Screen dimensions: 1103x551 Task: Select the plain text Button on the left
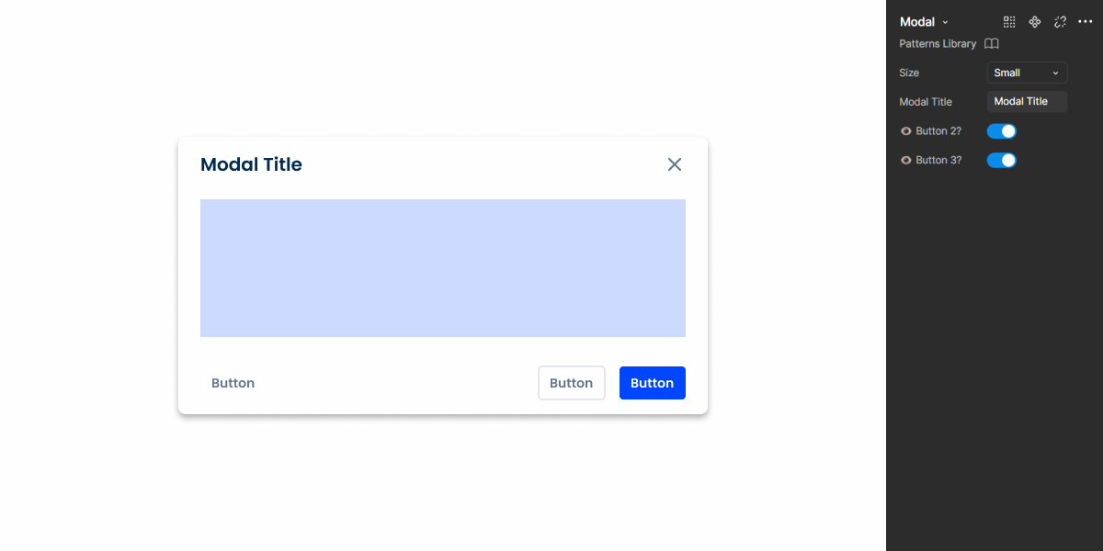[233, 383]
